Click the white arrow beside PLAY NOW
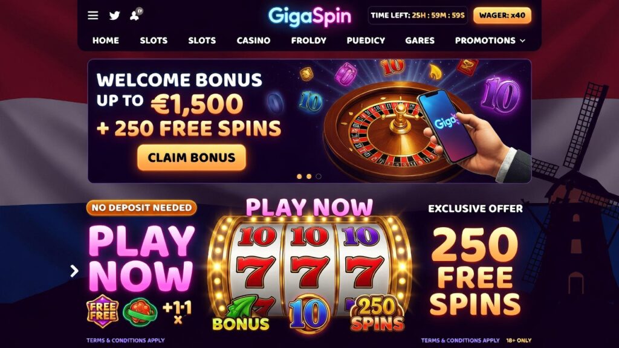 [74, 271]
